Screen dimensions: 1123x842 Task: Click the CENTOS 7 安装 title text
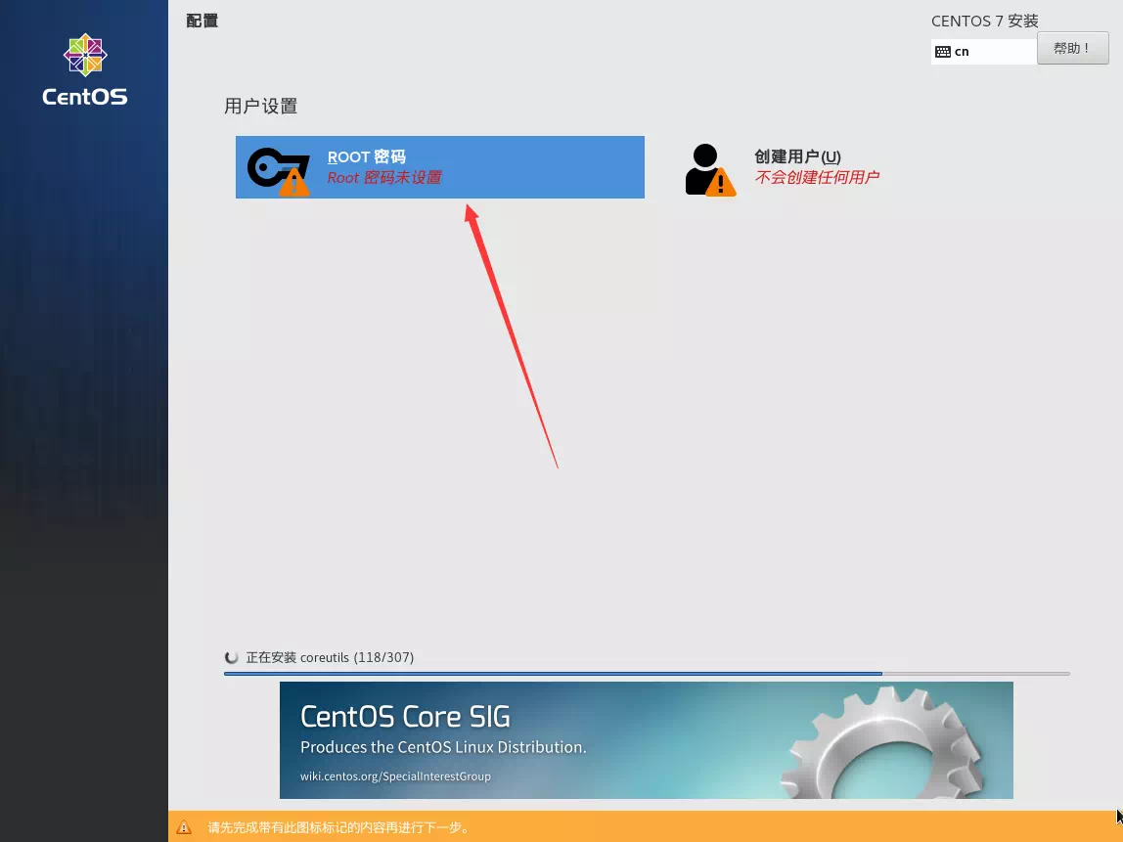(985, 21)
